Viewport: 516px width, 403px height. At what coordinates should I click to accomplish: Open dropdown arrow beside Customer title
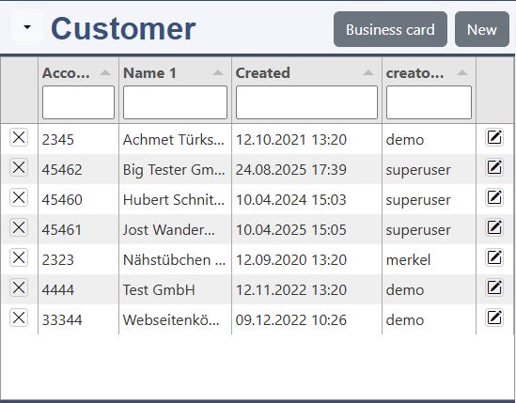(27, 27)
